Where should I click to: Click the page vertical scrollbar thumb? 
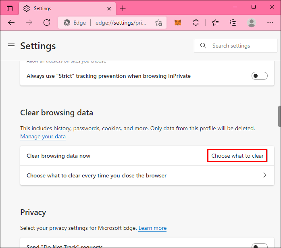coord(278,116)
